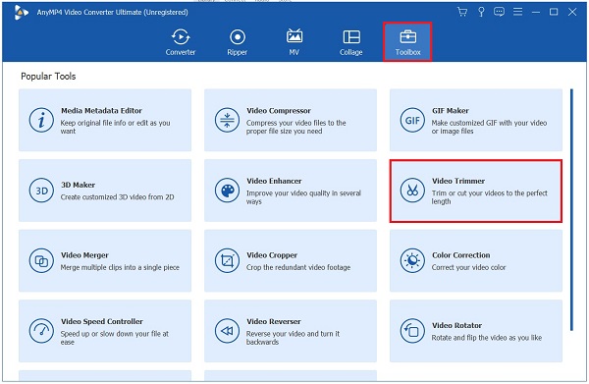
Task: Click 'Trim or cut your videos' description
Action: click(x=490, y=197)
